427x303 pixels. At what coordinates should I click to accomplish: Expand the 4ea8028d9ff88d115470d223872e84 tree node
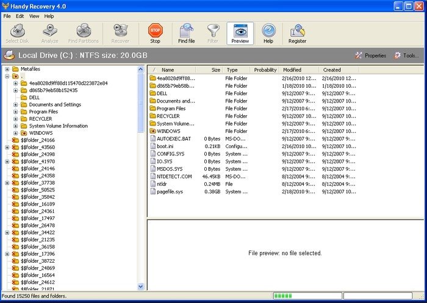coord(15,84)
